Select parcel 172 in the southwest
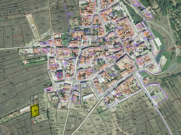 (x=18, y=103)
